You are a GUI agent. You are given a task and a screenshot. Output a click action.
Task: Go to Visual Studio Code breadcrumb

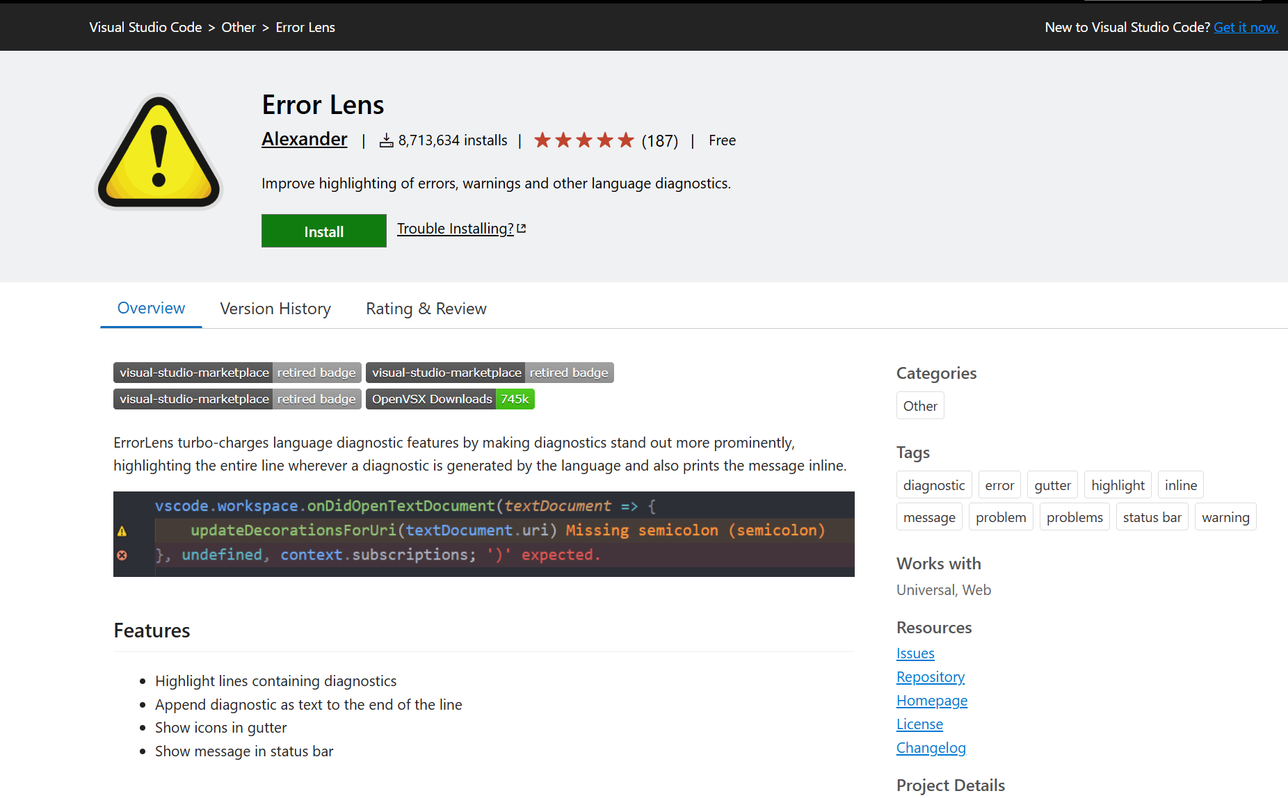[145, 27]
